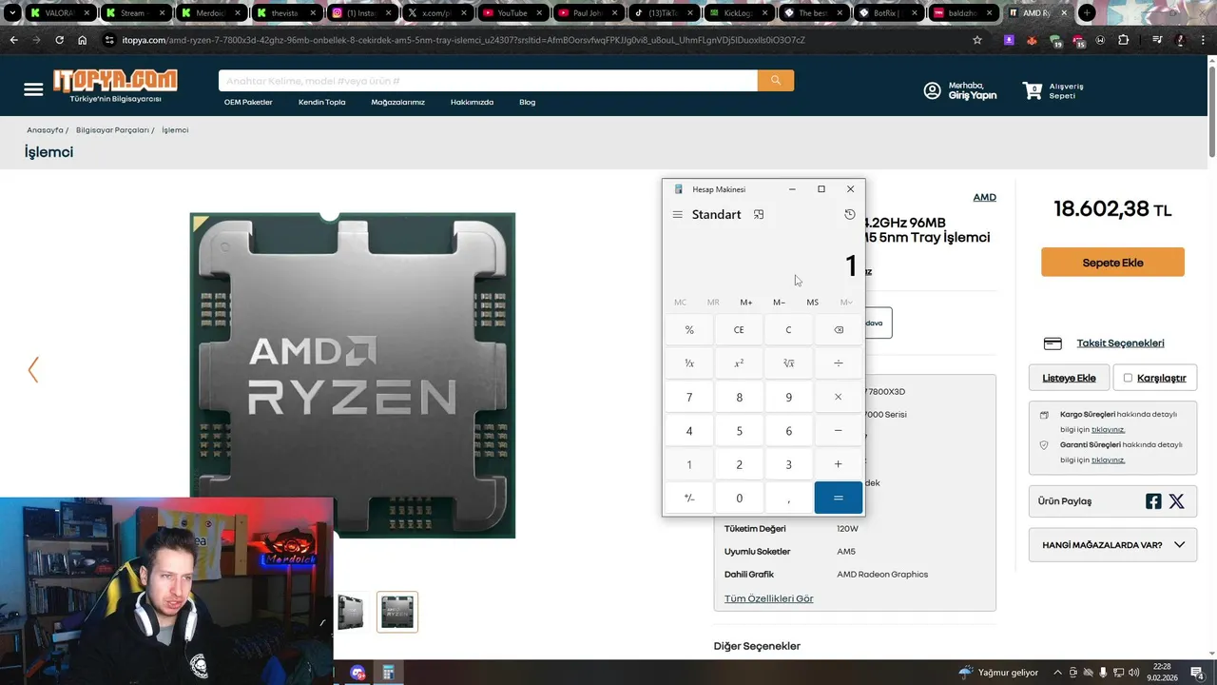Click calculator M+ memory add
The width and height of the screenshot is (1217, 685).
pyautogui.click(x=746, y=303)
